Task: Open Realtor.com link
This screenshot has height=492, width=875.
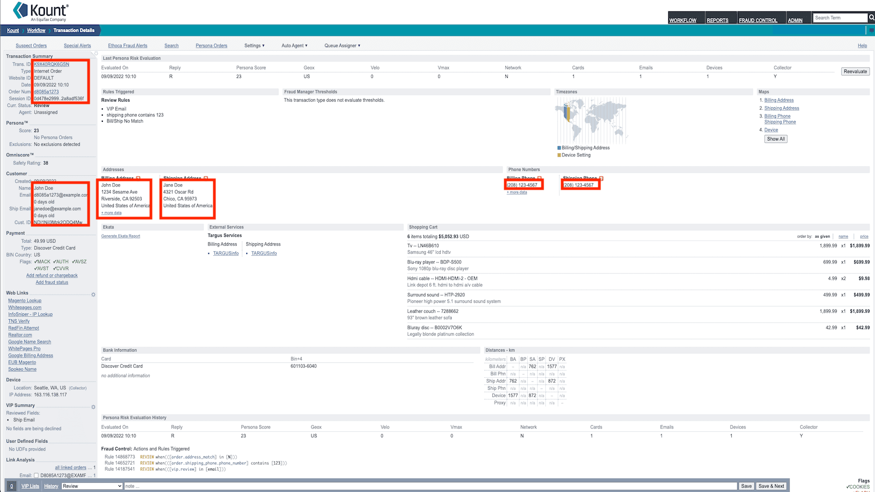Action: pos(20,335)
